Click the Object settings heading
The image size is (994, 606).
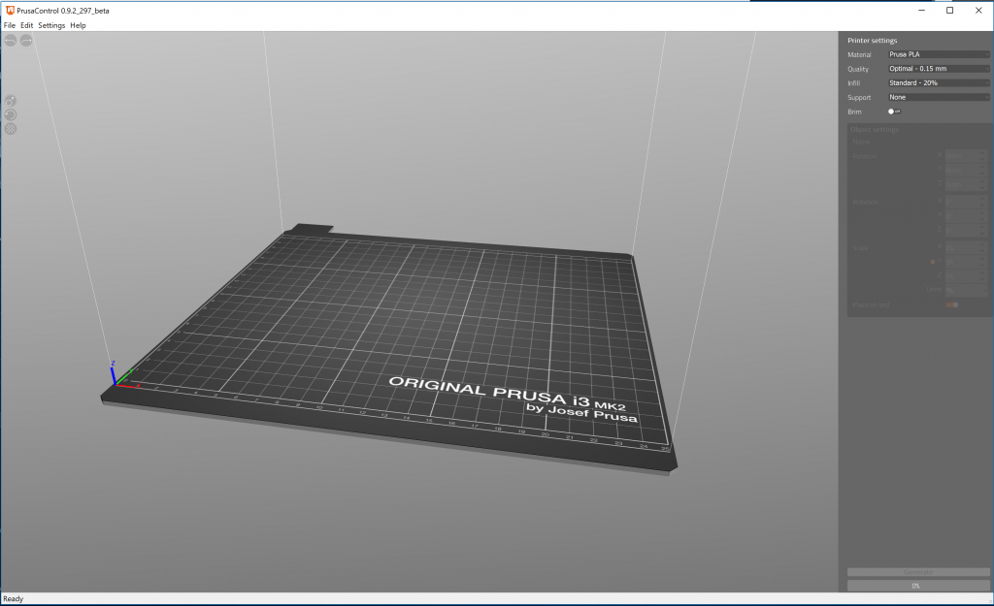pos(875,129)
